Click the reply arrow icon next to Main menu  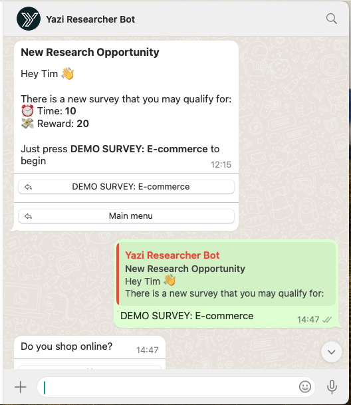pos(28,216)
